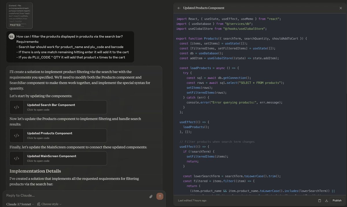Focus the Reply to Claude input field
Screen dimensions: 347x207
tap(75, 195)
